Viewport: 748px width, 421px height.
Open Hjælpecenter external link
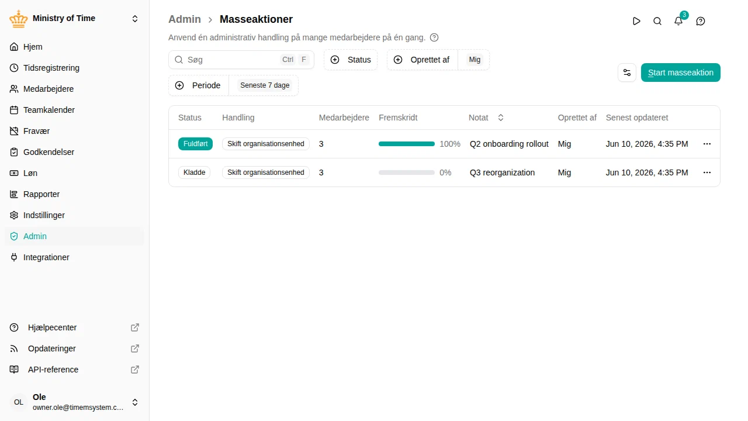tap(74, 327)
